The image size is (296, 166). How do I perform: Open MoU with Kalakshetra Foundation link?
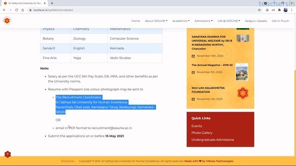click(208, 90)
